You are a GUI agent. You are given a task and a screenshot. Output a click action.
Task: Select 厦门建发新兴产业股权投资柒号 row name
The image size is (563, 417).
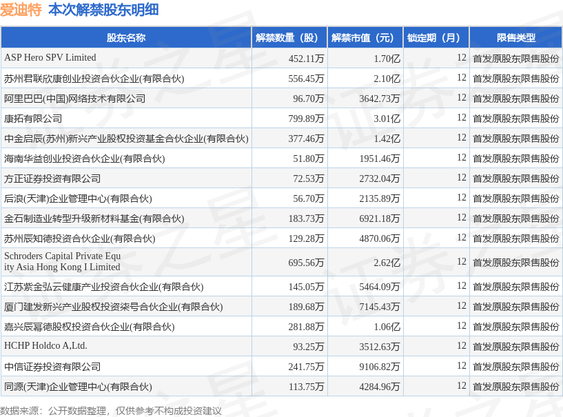114,307
